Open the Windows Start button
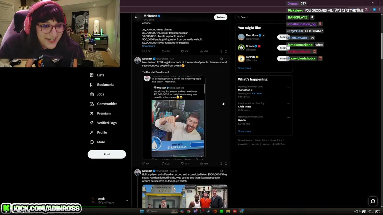Screen dimensions: 383x215 [x=142, y=211]
